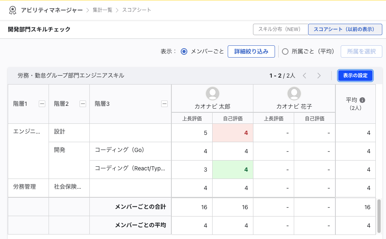Collapse the 階層3 column
Screen dimensions: 386x239
164,104
